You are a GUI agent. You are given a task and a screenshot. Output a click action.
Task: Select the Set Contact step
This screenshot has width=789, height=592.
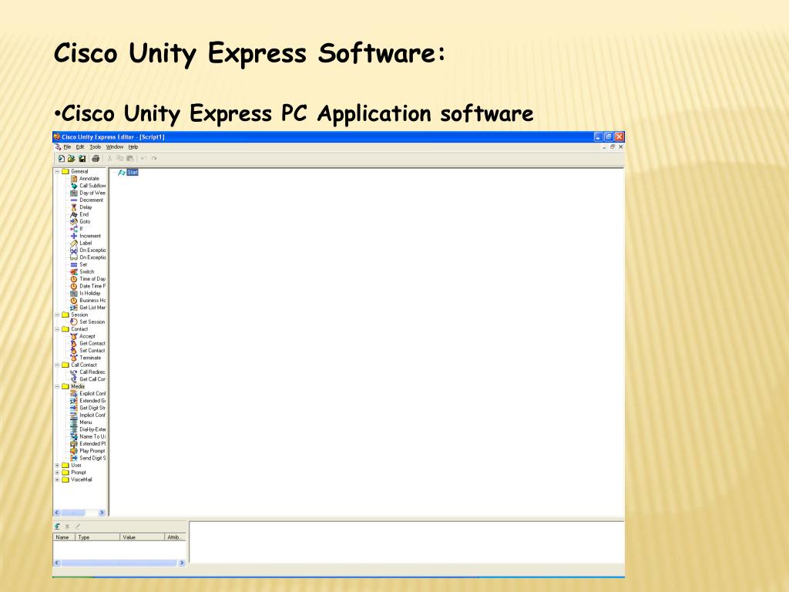click(x=88, y=351)
